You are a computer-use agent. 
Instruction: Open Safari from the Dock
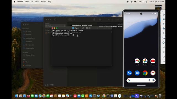pyautogui.click(x=24, y=96)
